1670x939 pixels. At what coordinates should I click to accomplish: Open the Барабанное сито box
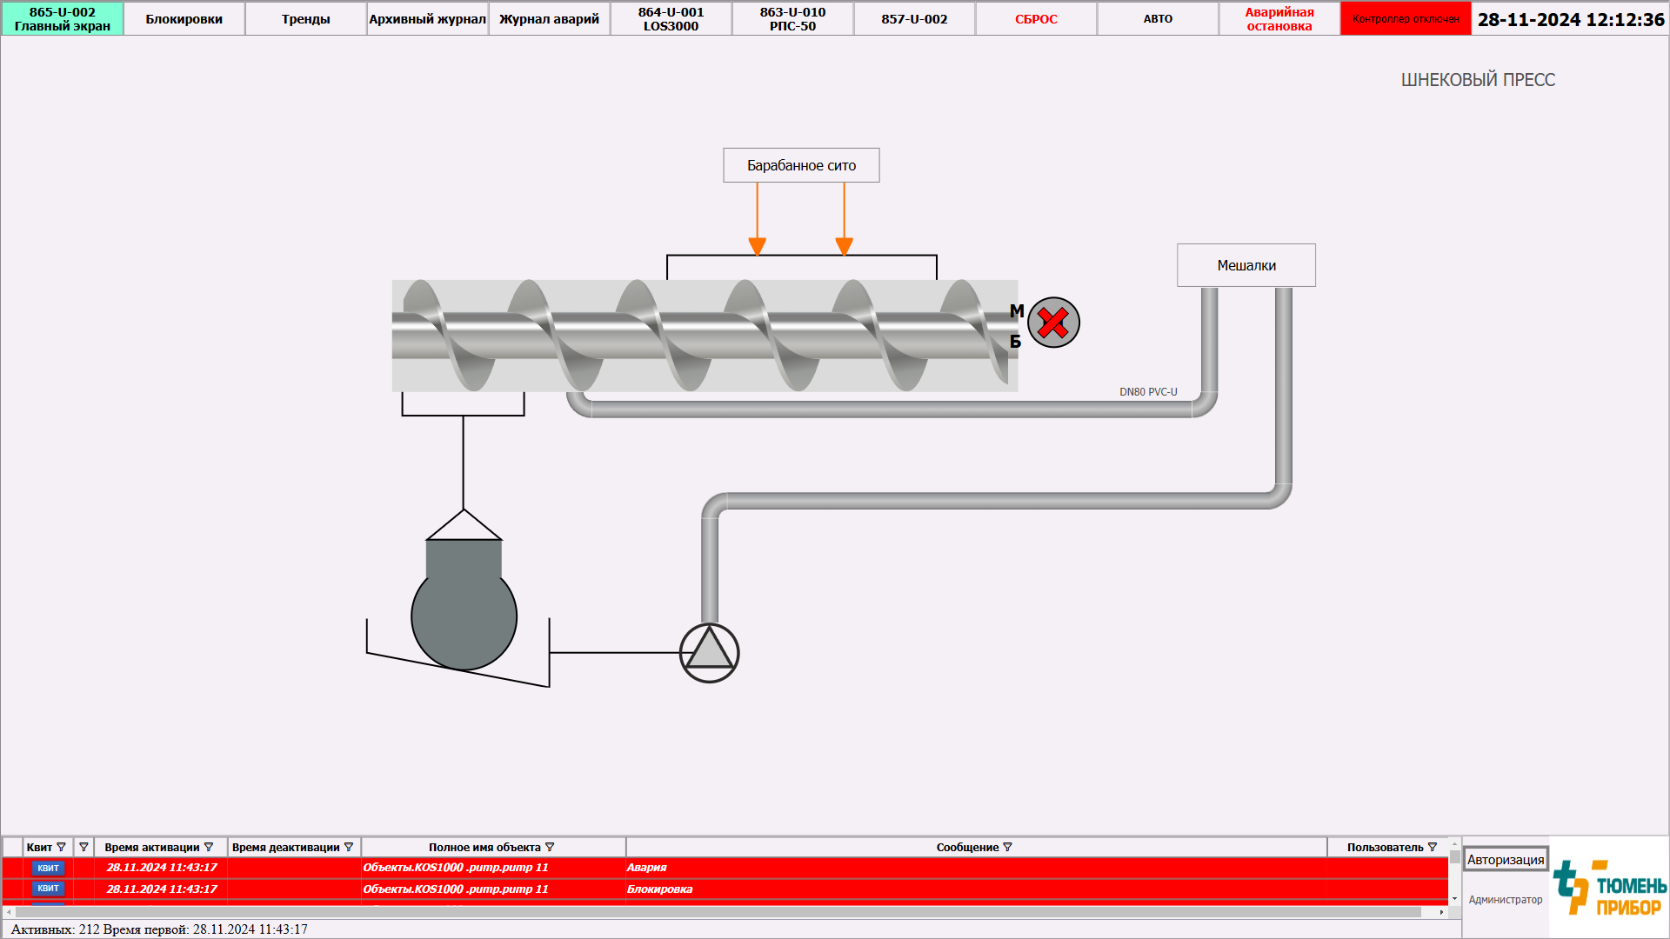click(801, 165)
